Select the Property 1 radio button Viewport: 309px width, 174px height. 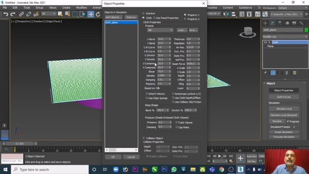pyautogui.click(x=185, y=15)
